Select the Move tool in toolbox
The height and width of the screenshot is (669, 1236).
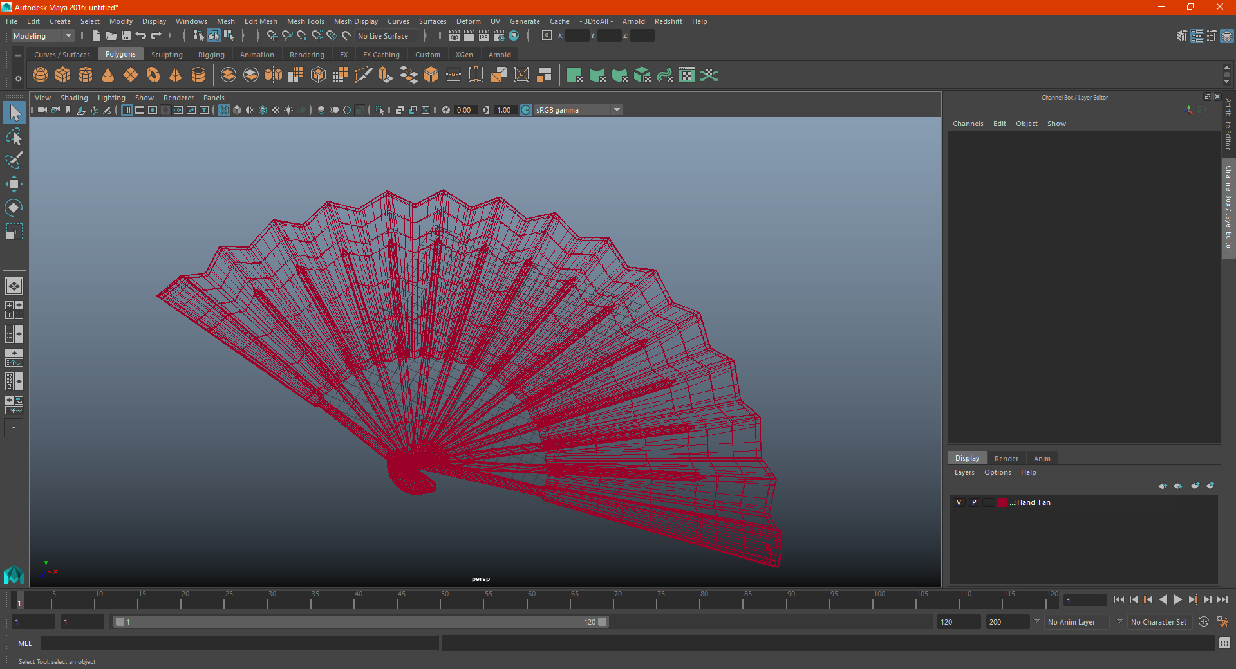(14, 184)
